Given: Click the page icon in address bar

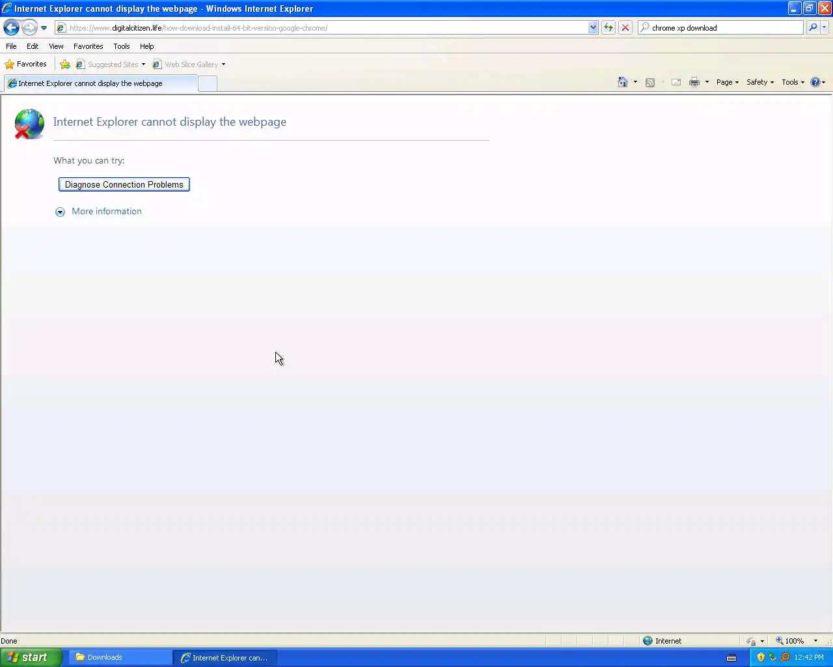Looking at the screenshot, I should point(62,28).
